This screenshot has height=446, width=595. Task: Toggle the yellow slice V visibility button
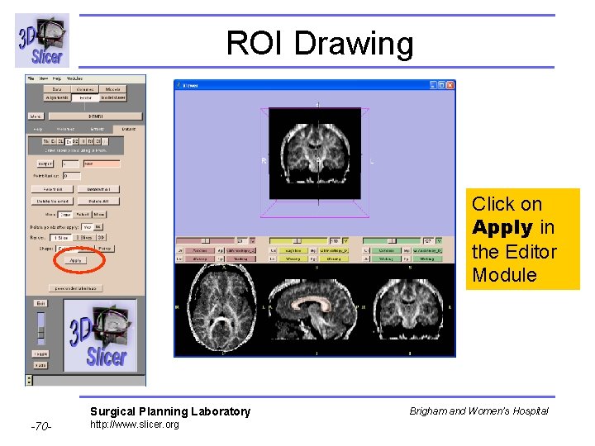point(345,241)
